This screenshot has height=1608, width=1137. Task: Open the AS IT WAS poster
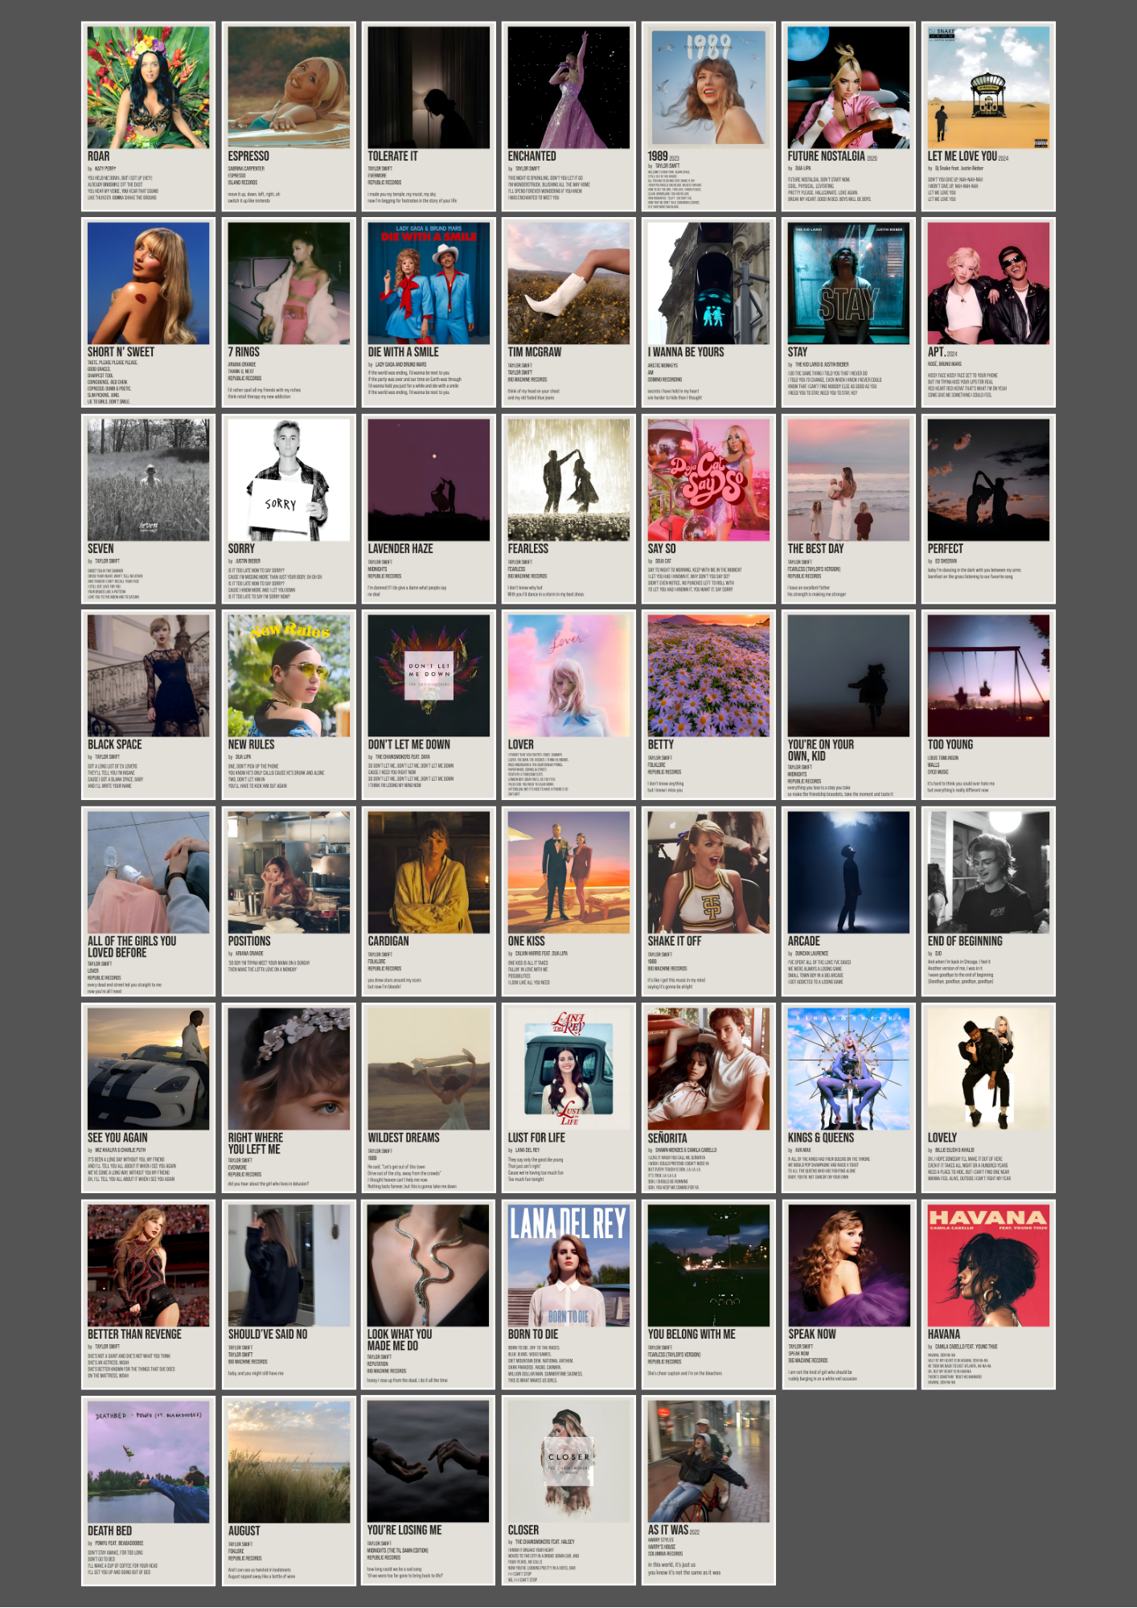click(x=708, y=1491)
